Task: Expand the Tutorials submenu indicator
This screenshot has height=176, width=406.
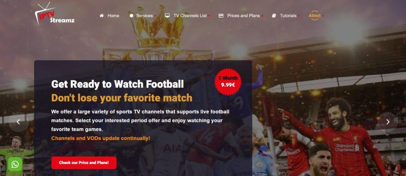Action: click(299, 16)
